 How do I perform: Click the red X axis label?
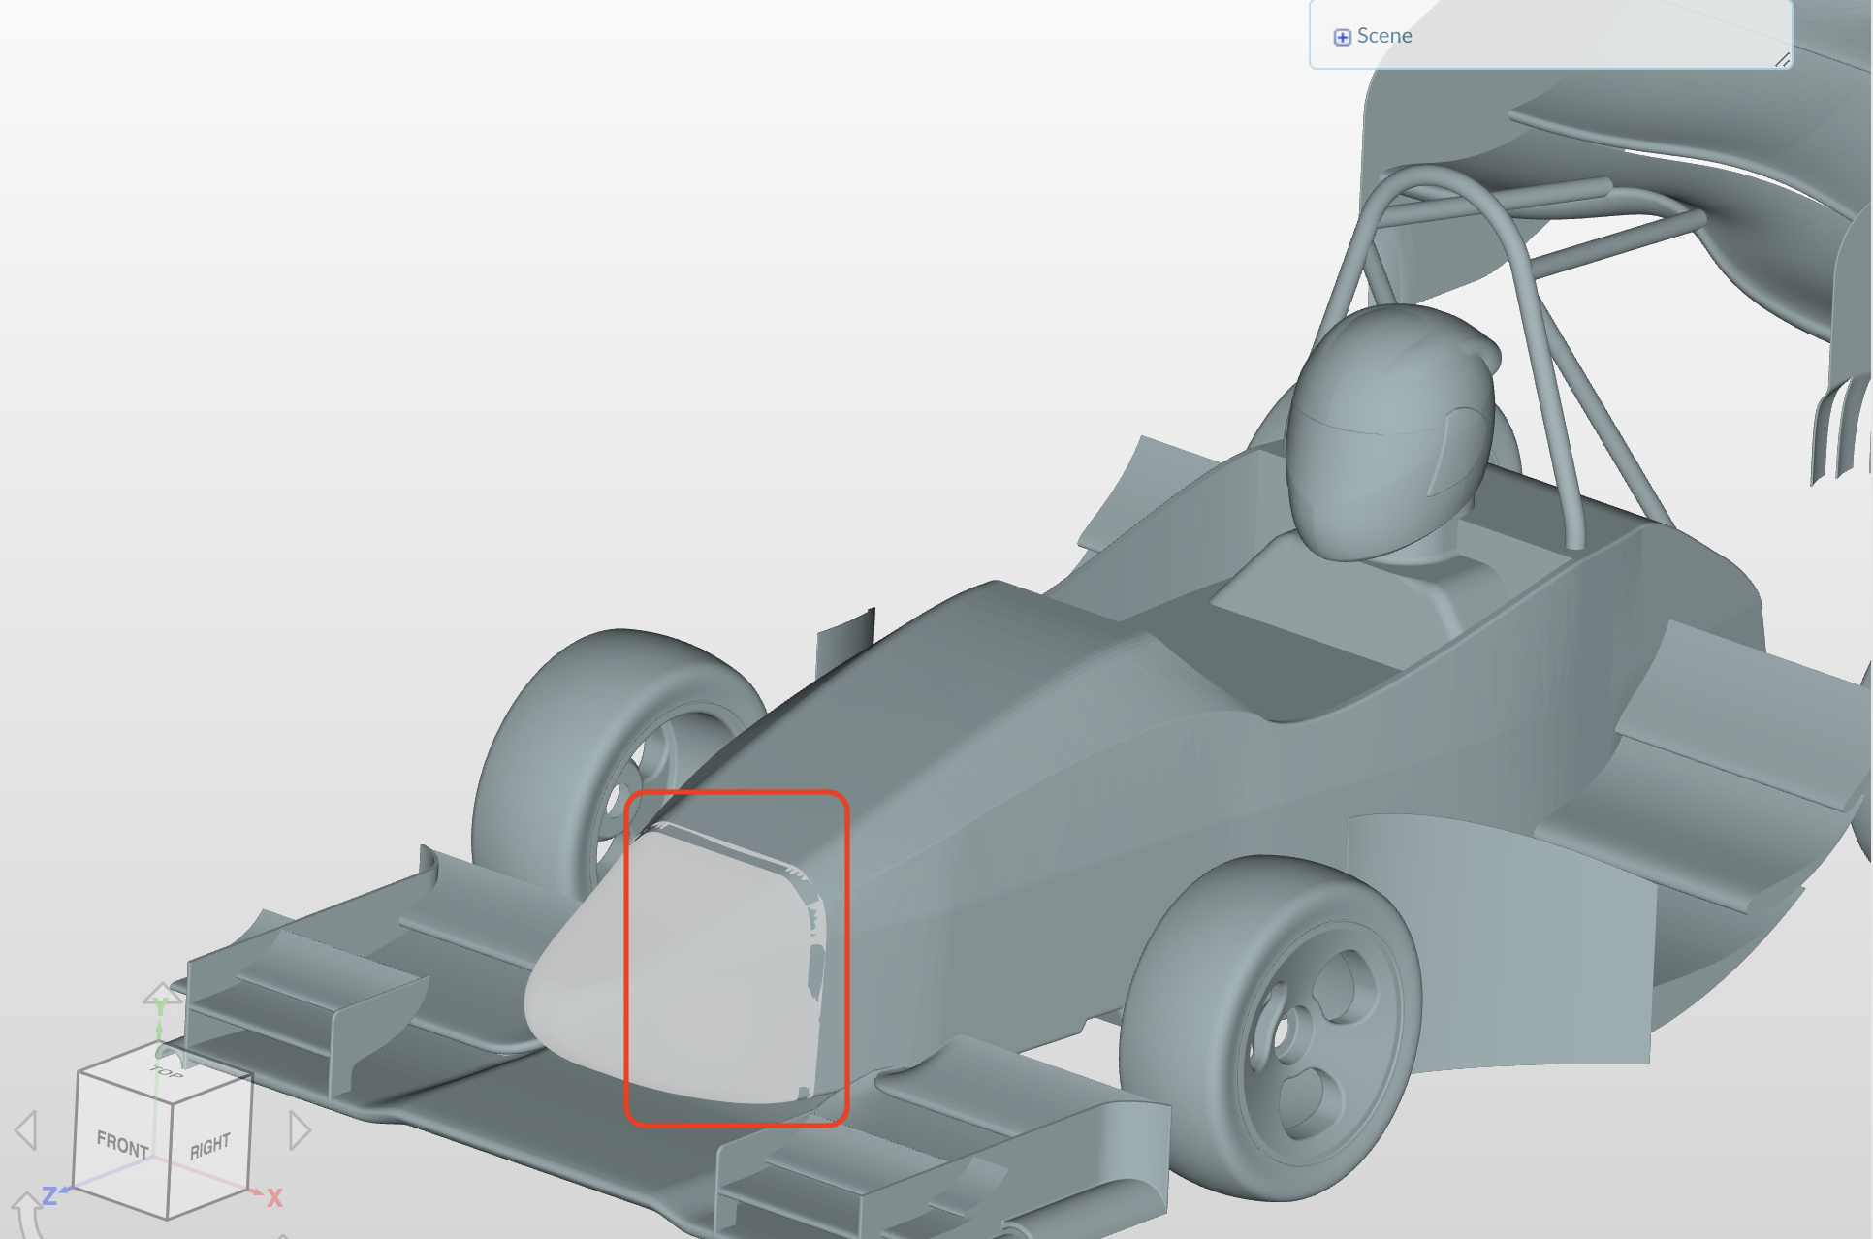[x=274, y=1198]
